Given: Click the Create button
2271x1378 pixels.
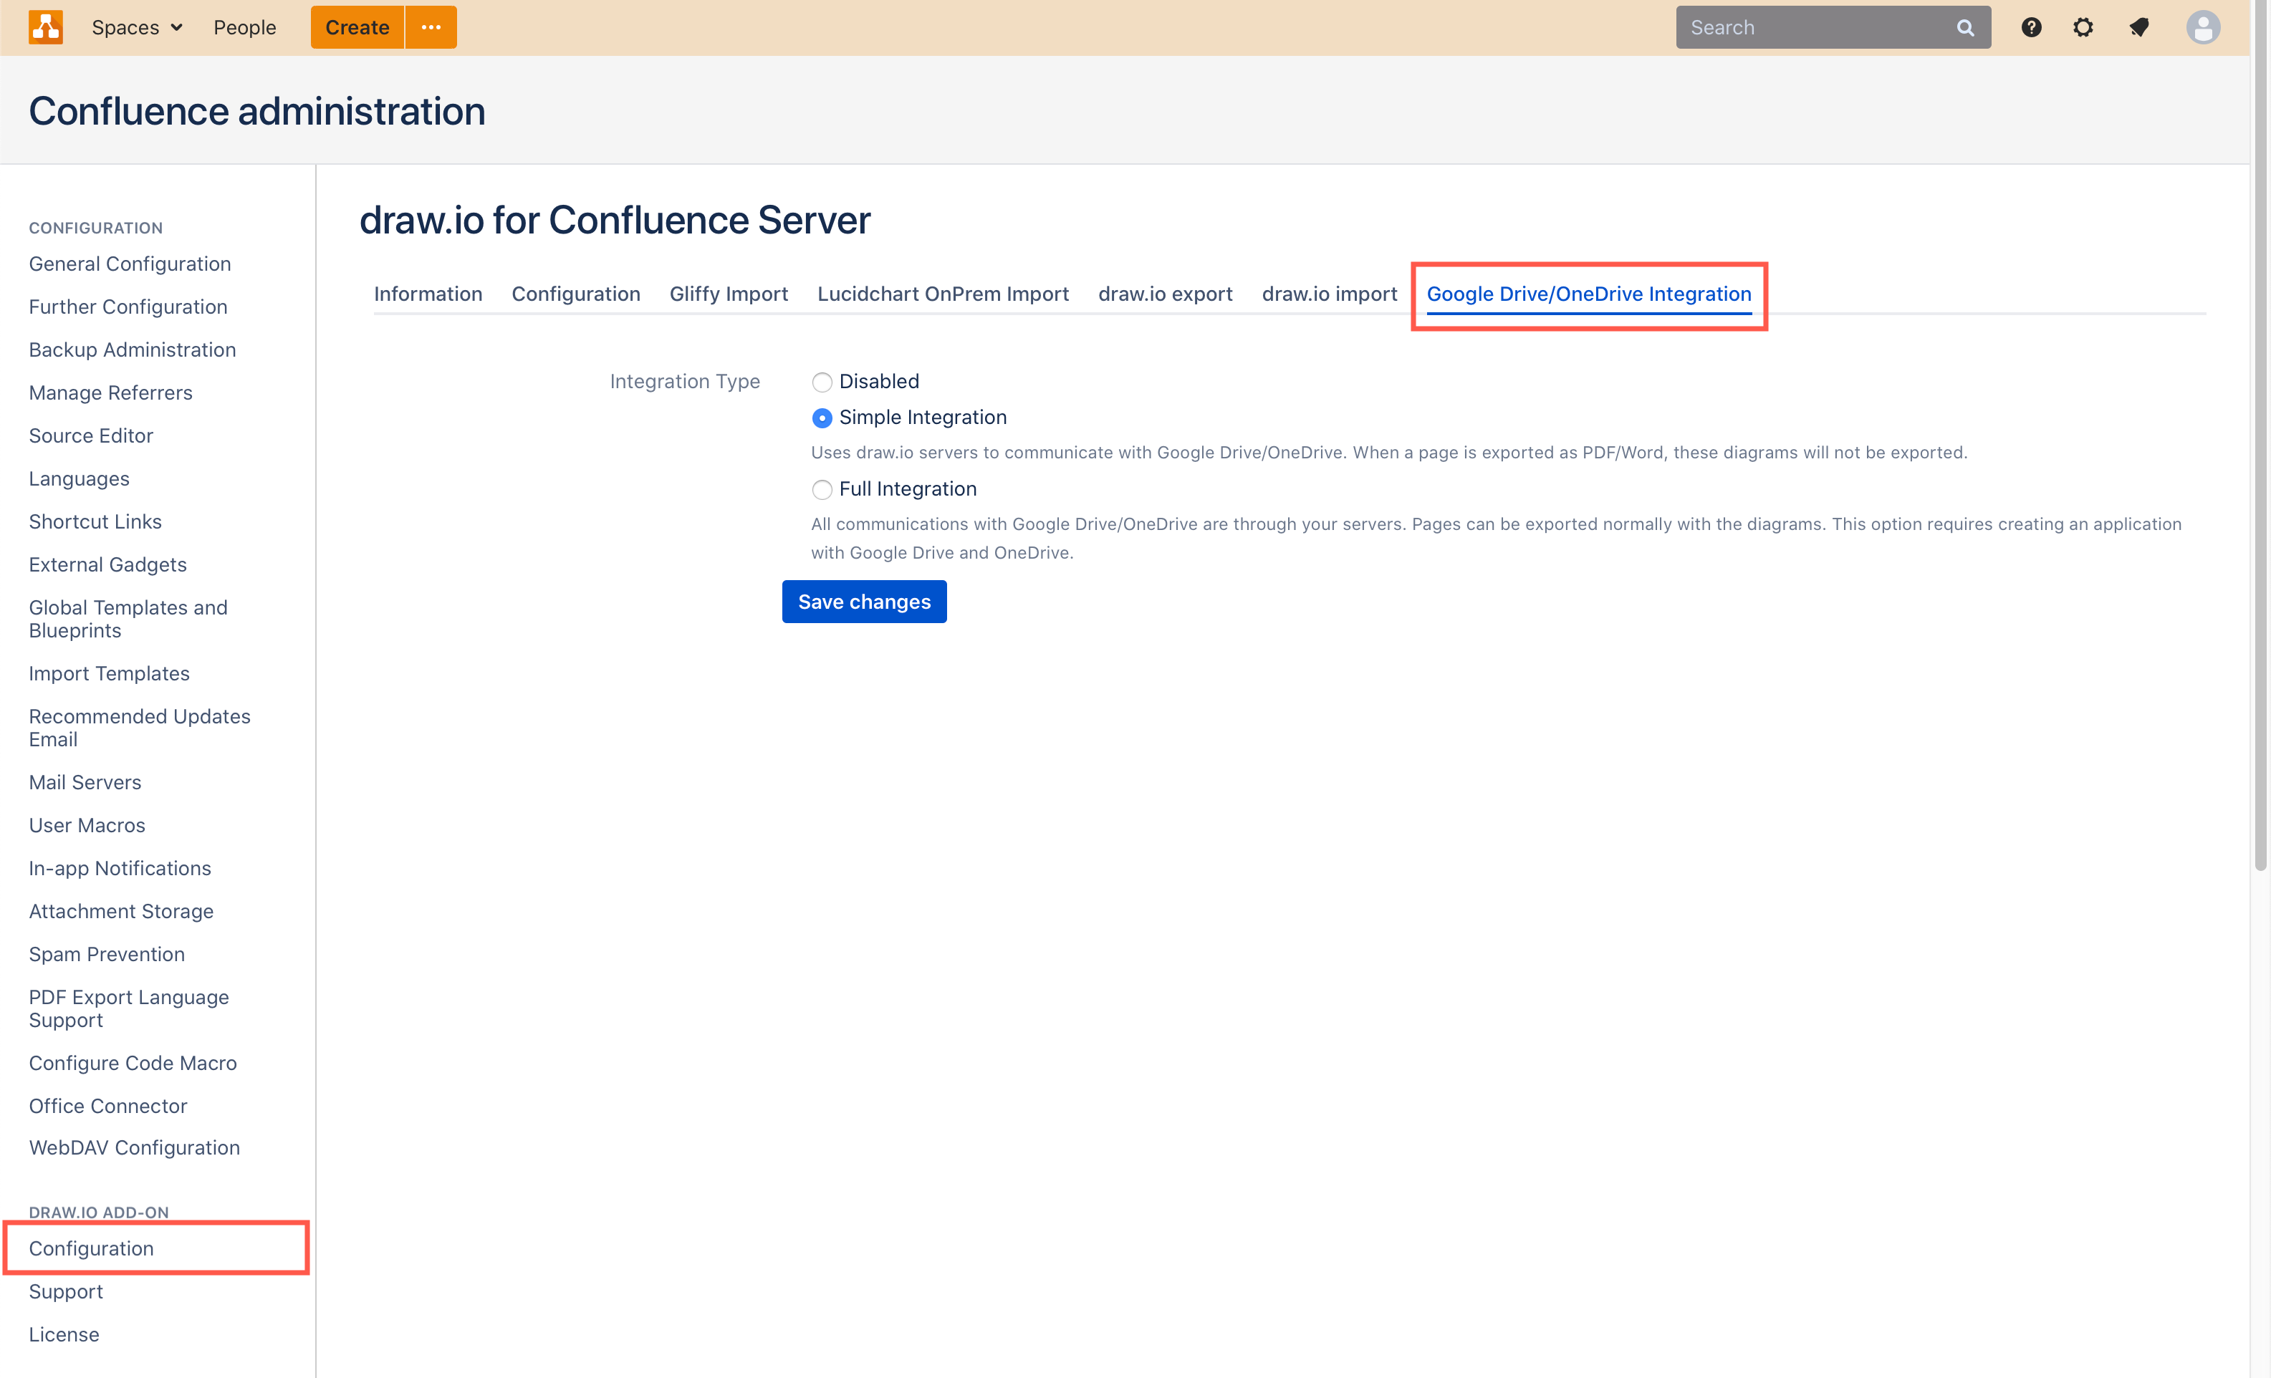Looking at the screenshot, I should [357, 26].
